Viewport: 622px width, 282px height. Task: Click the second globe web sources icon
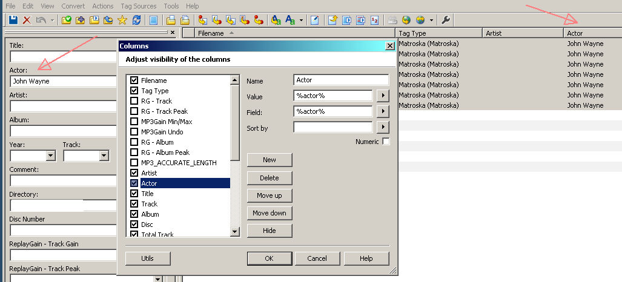point(420,20)
